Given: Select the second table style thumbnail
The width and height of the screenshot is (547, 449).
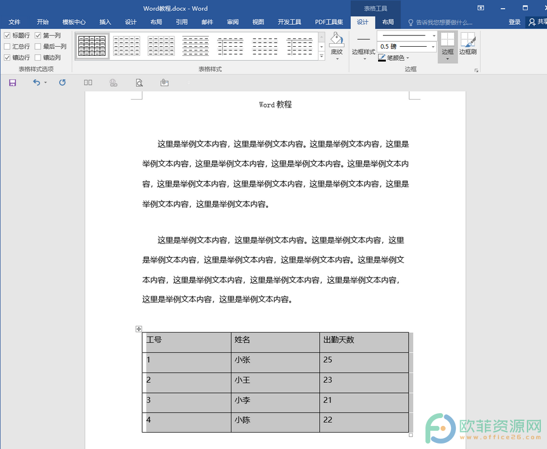Looking at the screenshot, I should click(x=126, y=46).
